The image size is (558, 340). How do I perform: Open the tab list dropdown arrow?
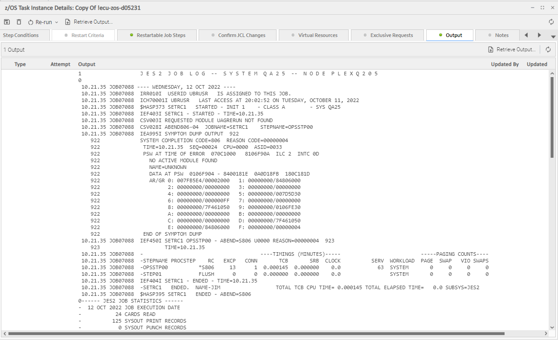tap(553, 37)
